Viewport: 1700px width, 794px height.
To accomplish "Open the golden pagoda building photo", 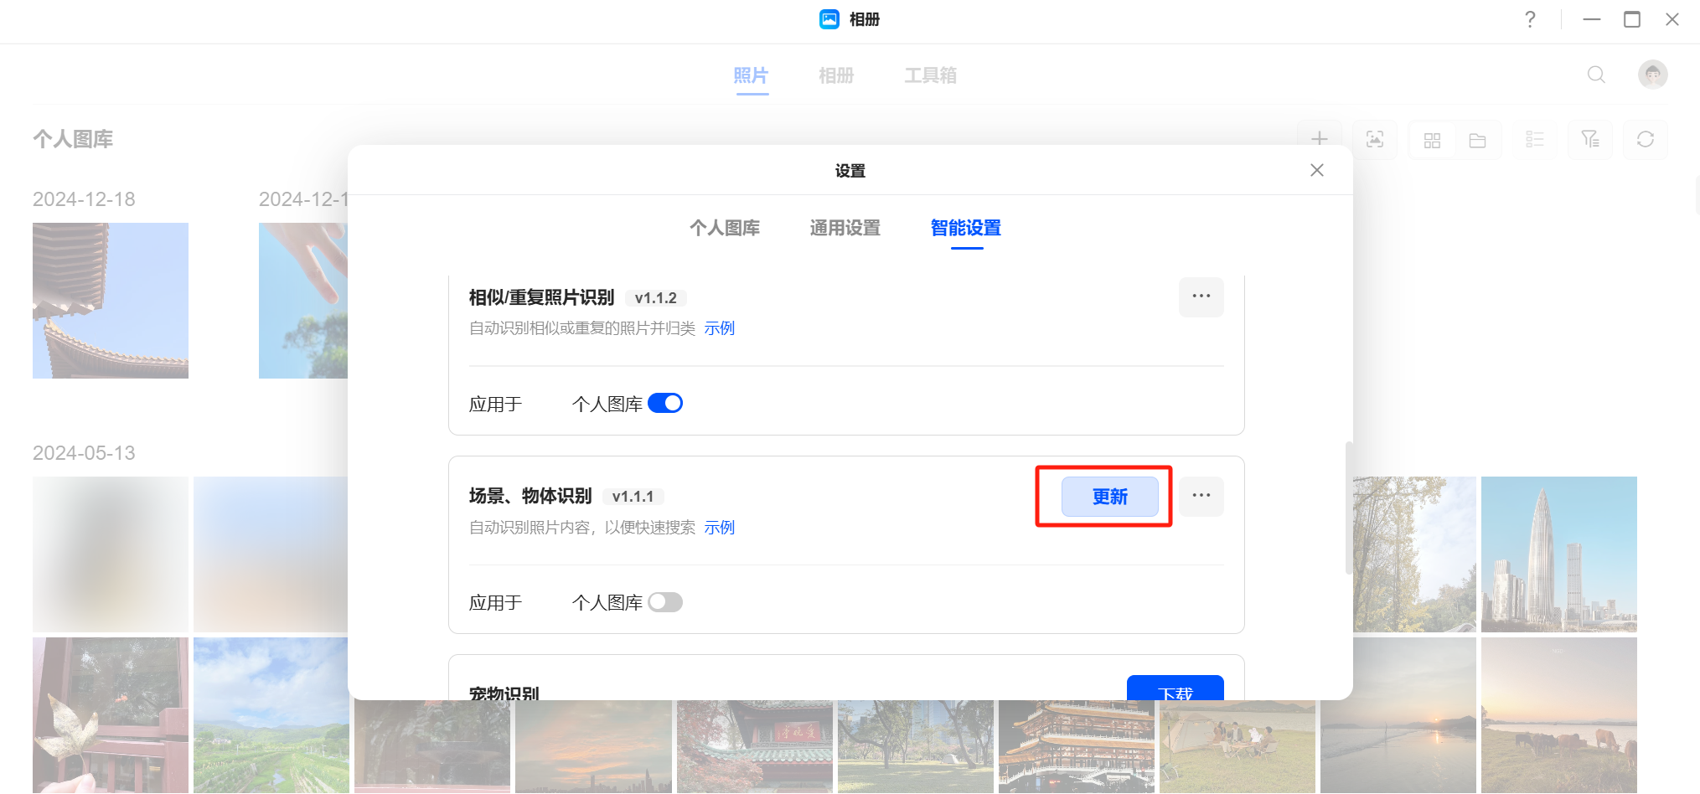I will click(1077, 747).
